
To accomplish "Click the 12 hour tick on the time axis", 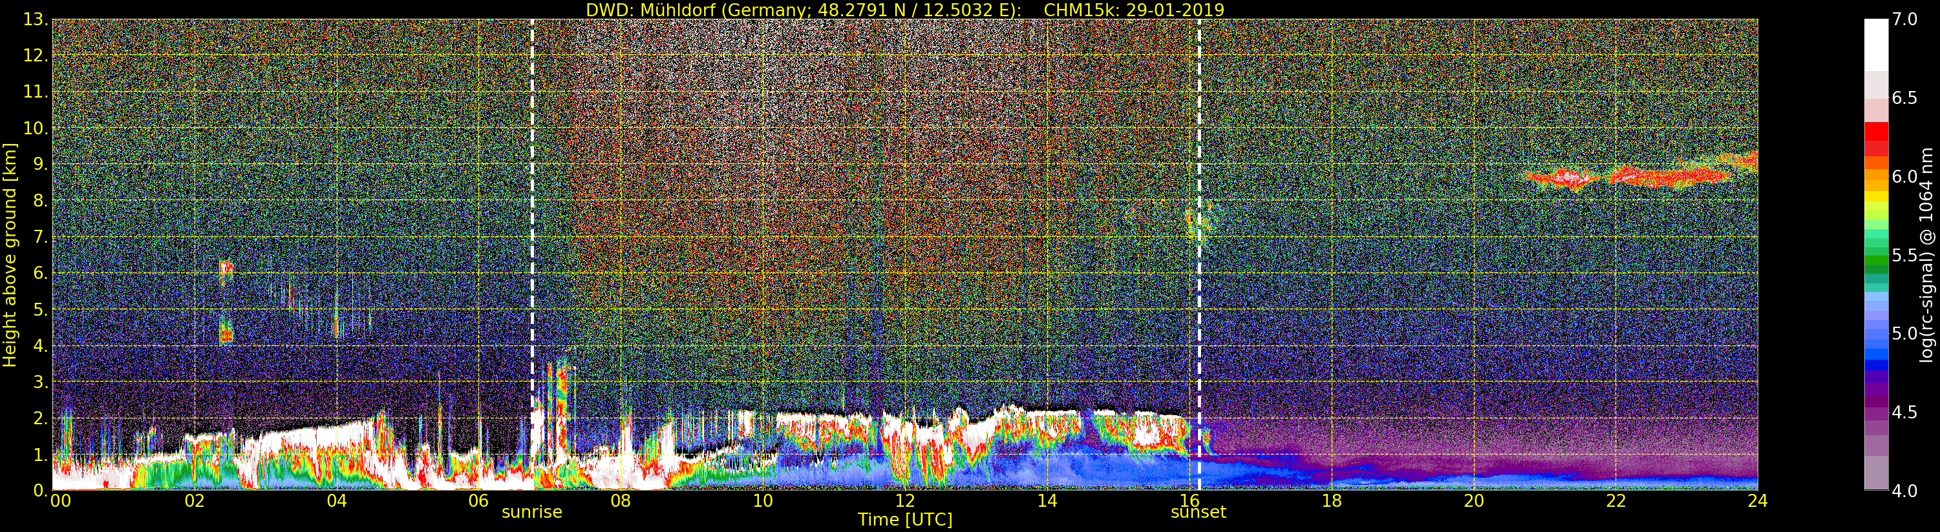I will (904, 501).
